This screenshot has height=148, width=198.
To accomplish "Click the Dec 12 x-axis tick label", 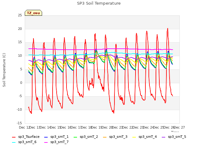I will tap(24, 127).
